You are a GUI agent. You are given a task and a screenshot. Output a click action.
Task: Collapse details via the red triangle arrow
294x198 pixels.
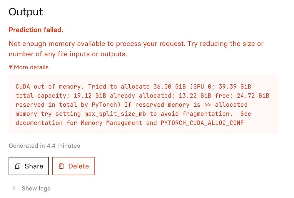pos(11,67)
